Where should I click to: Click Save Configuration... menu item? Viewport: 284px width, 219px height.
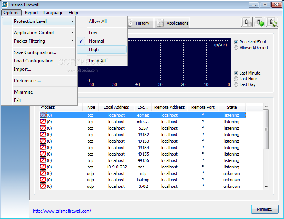(39, 52)
